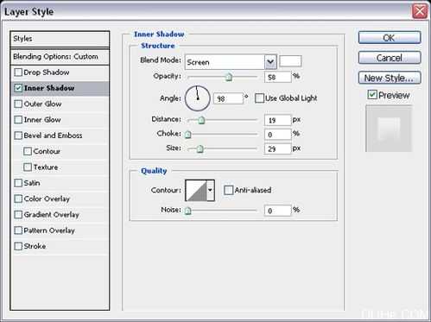This screenshot has width=431, height=322.
Task: Open the Blend Mode dropdown
Action: pos(231,62)
